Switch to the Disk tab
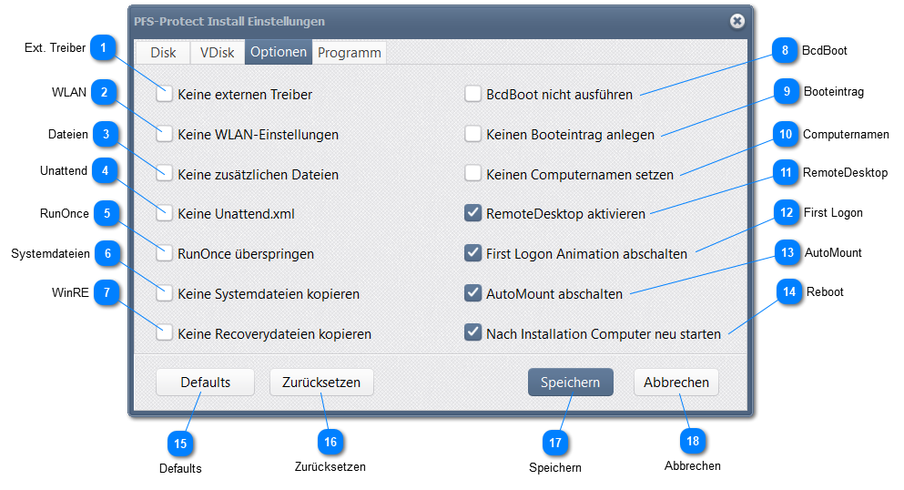 [163, 53]
